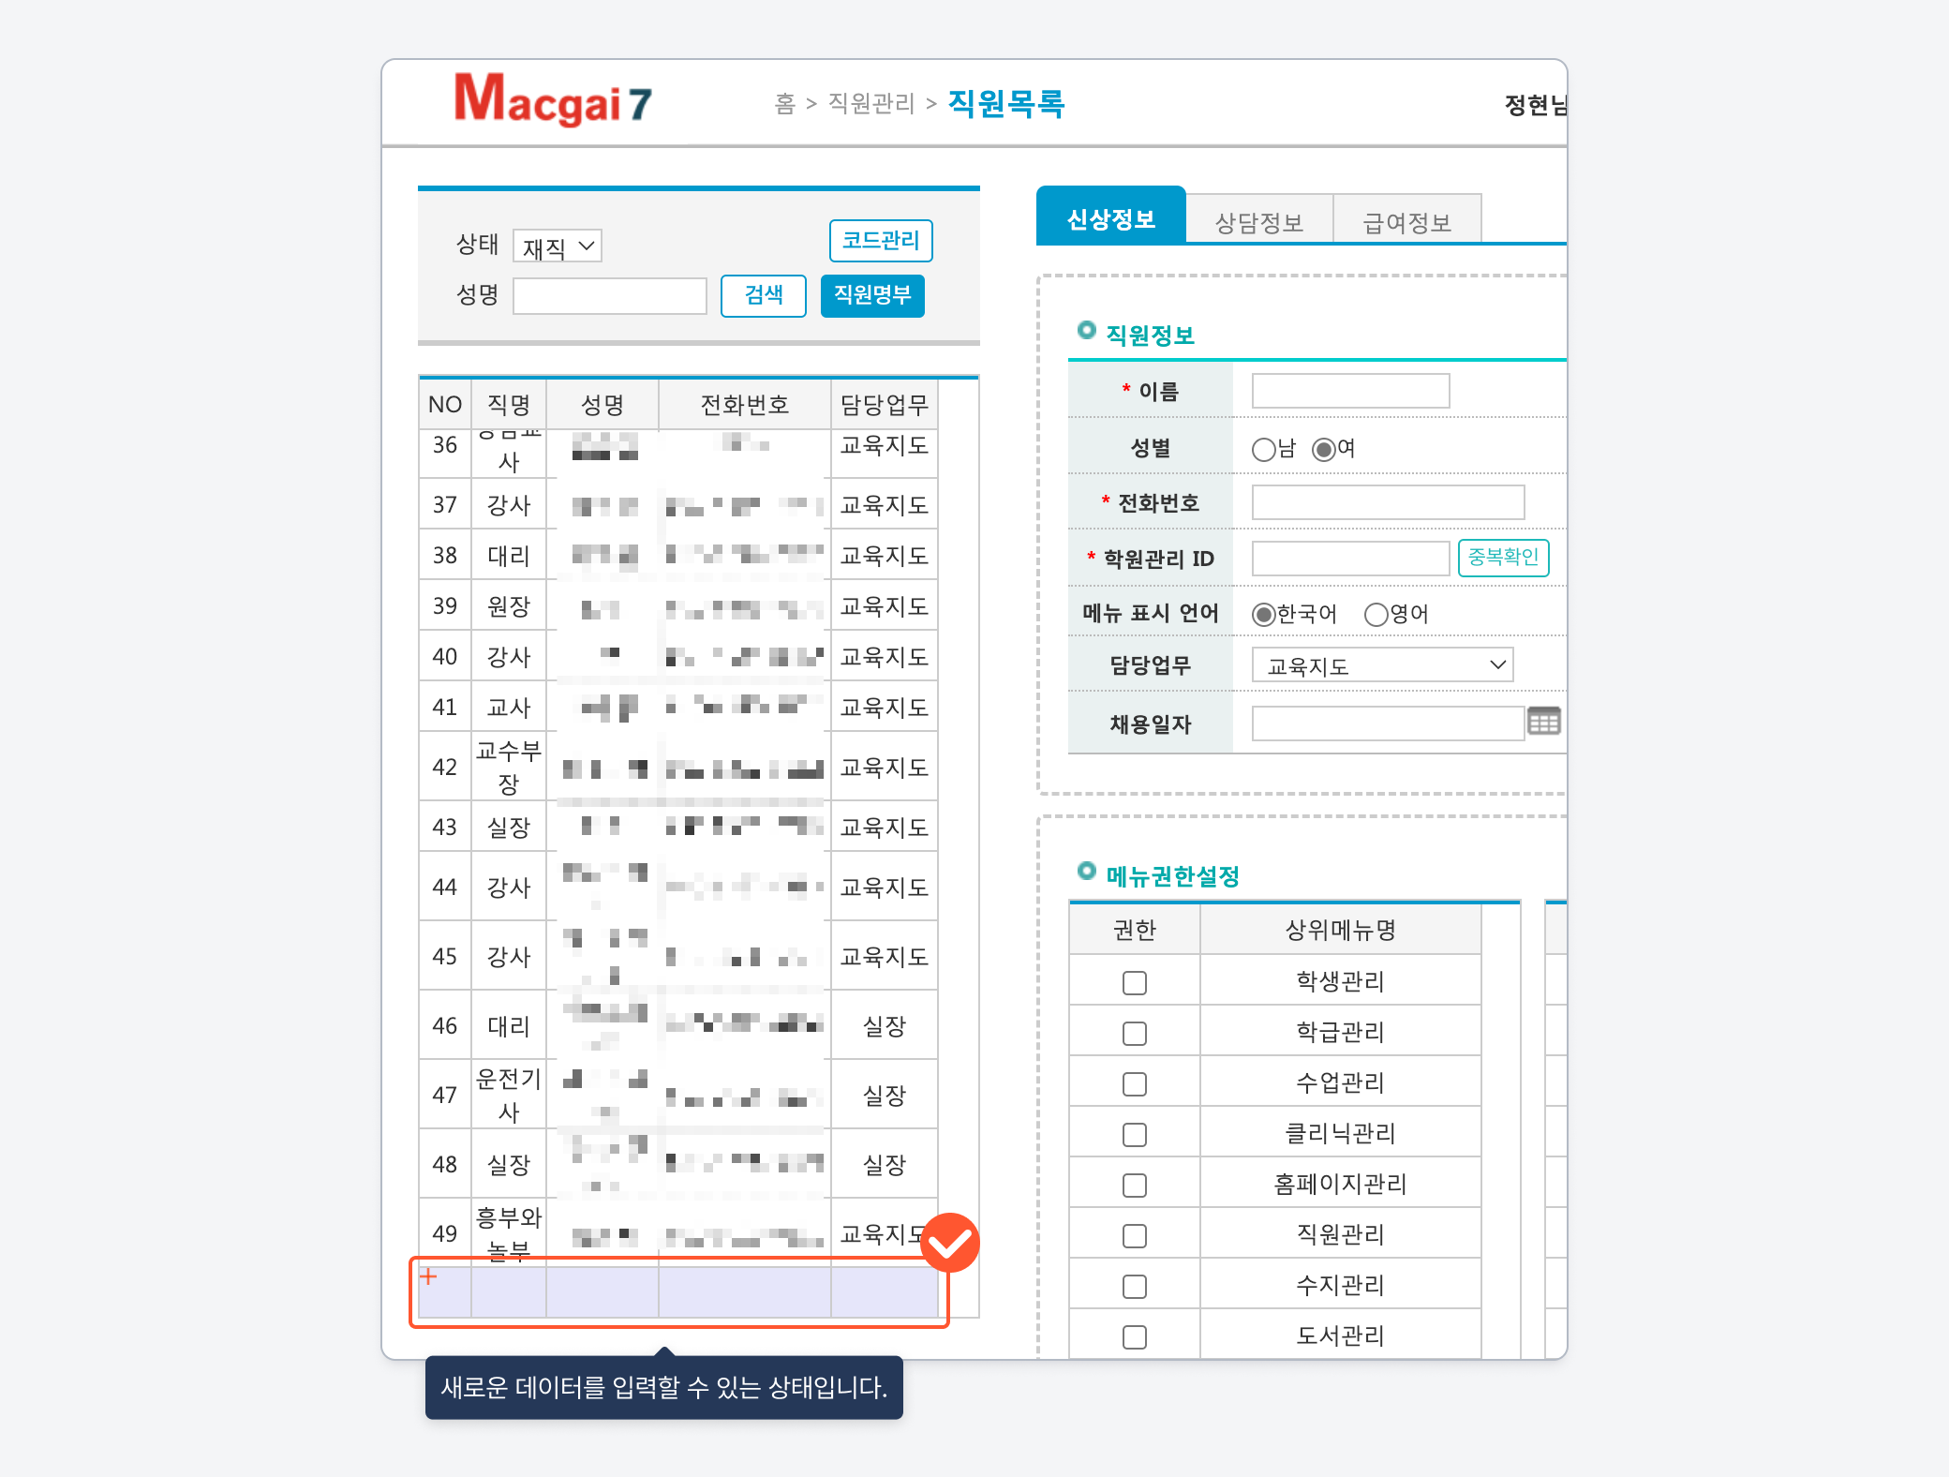Click the 직원정보 section bullet icon
Viewport: 1949px width, 1477px height.
(1086, 330)
